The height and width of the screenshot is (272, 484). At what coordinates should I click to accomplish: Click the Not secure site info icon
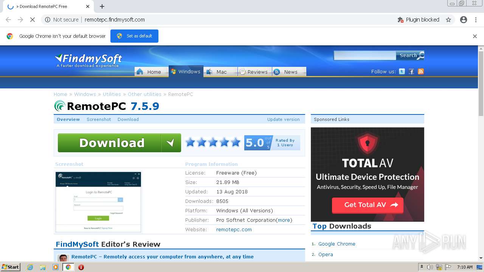pos(48,20)
